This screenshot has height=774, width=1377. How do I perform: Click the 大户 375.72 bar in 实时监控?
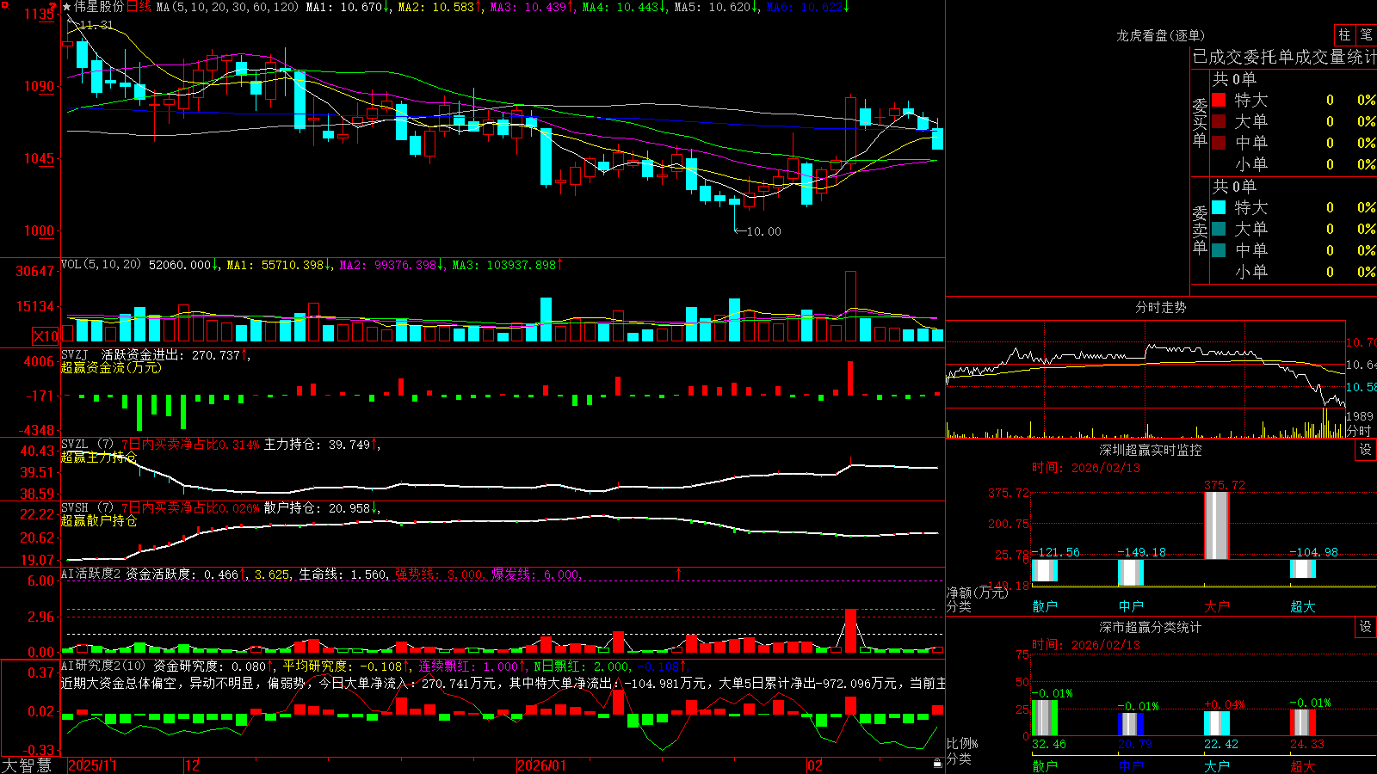(1217, 525)
